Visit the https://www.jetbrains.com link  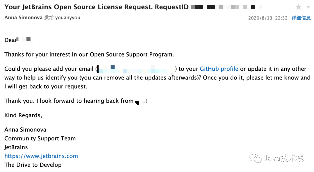[41, 156]
